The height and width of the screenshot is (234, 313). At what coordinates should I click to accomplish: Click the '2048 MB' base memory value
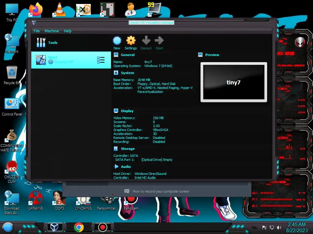tap(144, 80)
